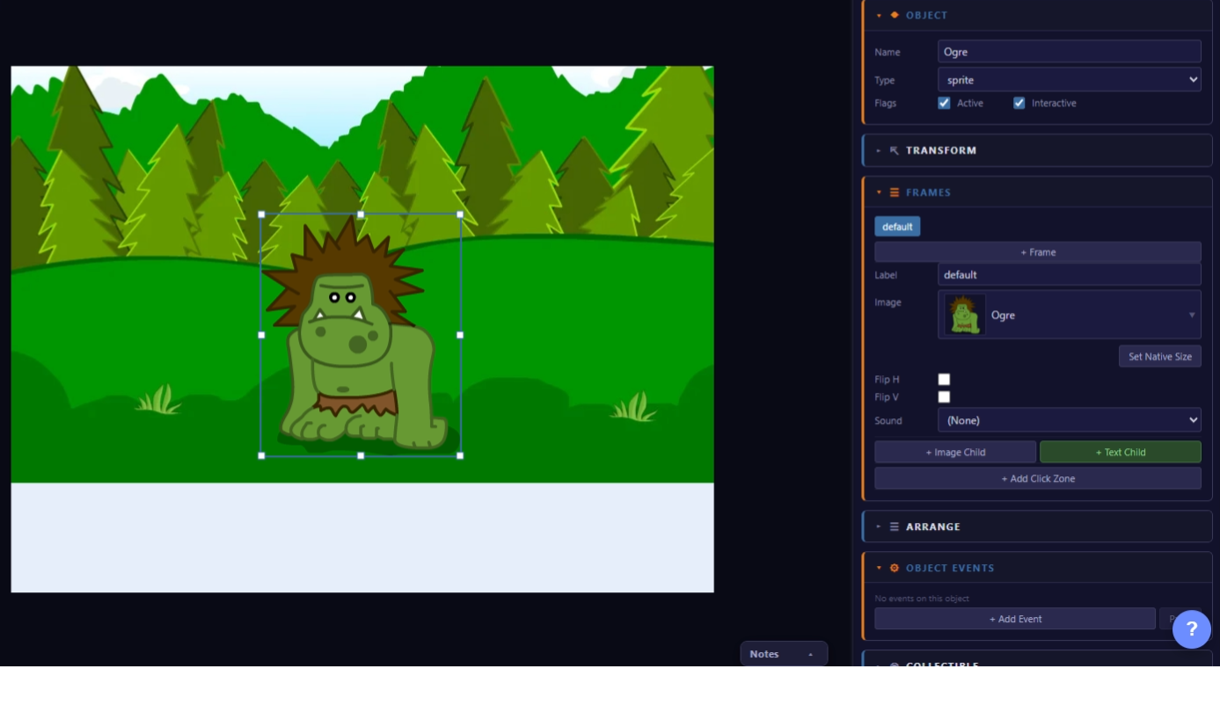Open the Type dropdown showing sprite
The height and width of the screenshot is (719, 1220).
tap(1069, 79)
